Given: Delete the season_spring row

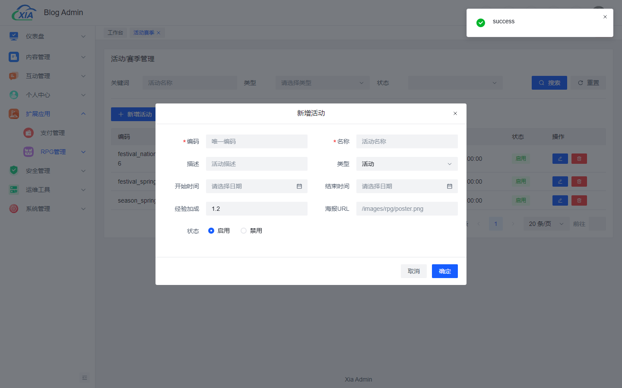Looking at the screenshot, I should point(579,200).
